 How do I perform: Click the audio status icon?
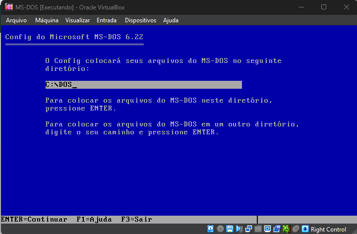point(239,229)
